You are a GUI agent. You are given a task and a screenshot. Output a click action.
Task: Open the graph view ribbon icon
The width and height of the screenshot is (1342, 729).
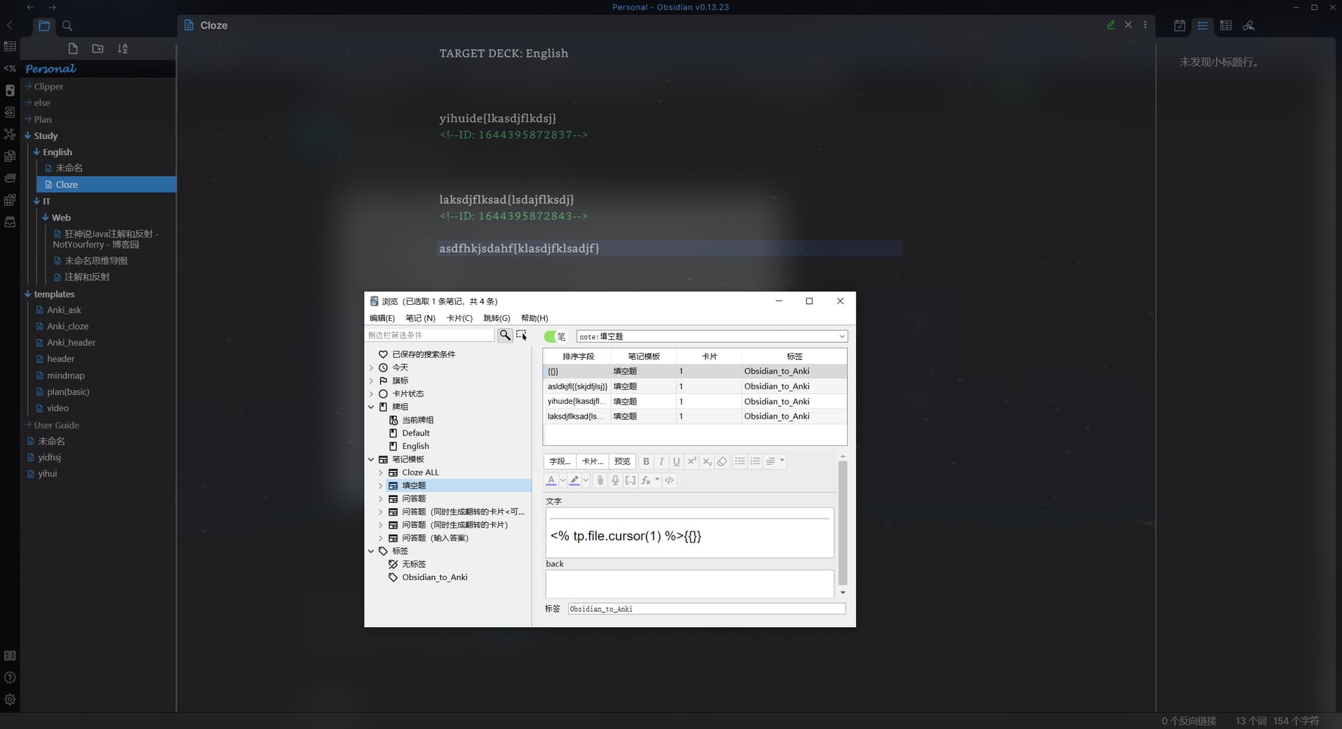coord(10,134)
